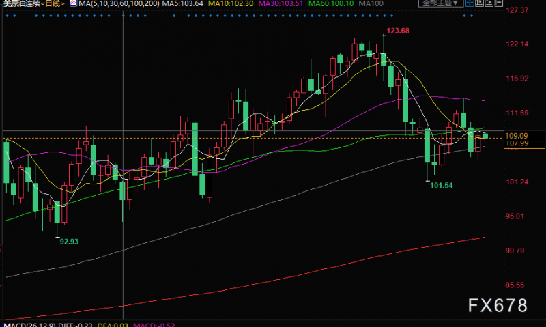Open MA(5,10,30,60,100,200) parameter settings

(x=119, y=4)
